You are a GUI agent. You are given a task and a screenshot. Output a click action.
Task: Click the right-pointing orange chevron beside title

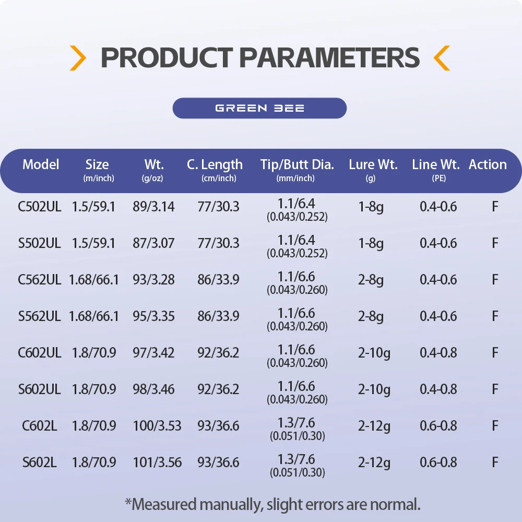(x=78, y=58)
